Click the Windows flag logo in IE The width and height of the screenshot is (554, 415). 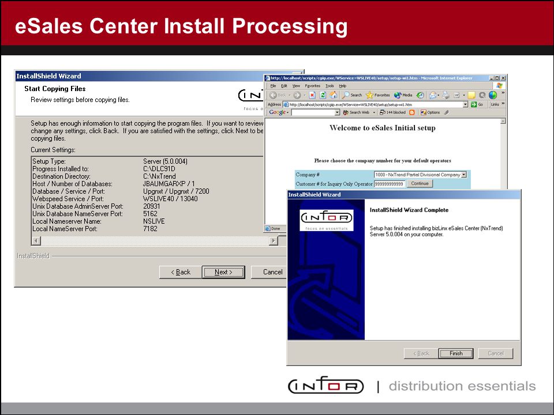point(499,86)
